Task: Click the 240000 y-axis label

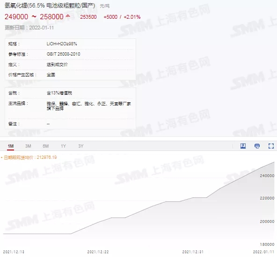Action: [267, 176]
